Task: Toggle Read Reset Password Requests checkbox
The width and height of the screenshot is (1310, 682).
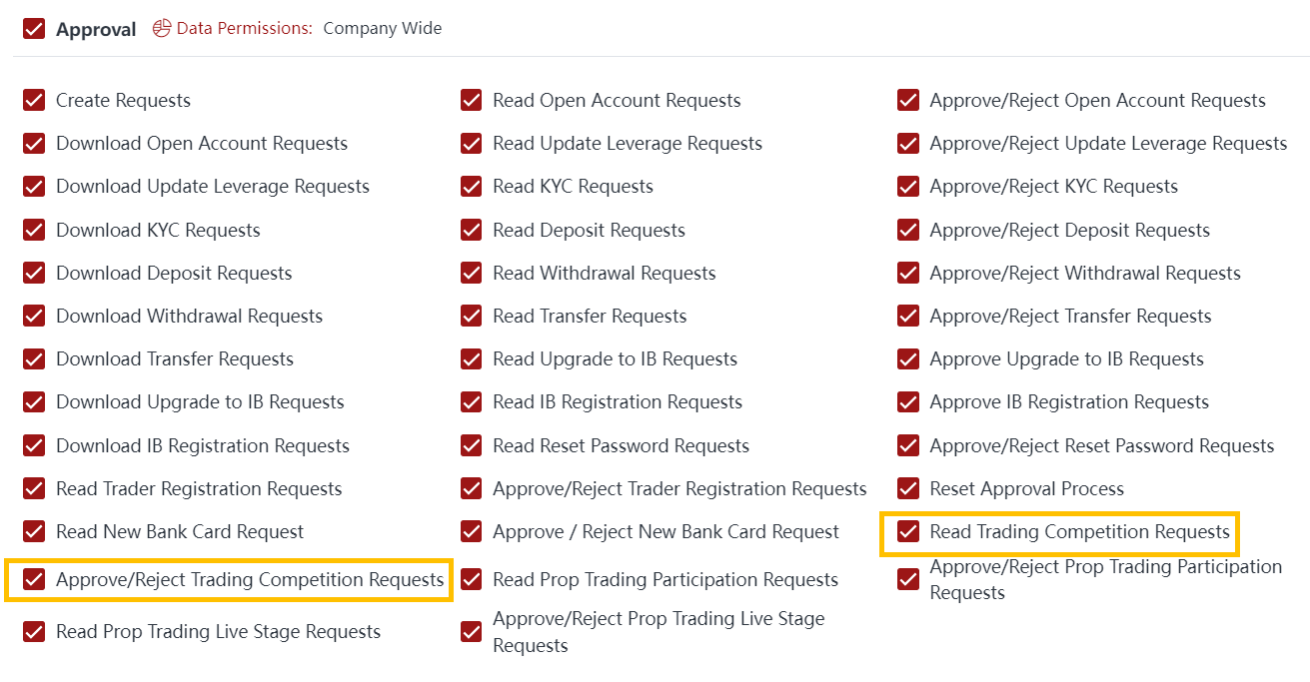Action: (472, 446)
